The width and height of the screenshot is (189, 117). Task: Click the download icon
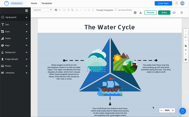[x=140, y=13]
